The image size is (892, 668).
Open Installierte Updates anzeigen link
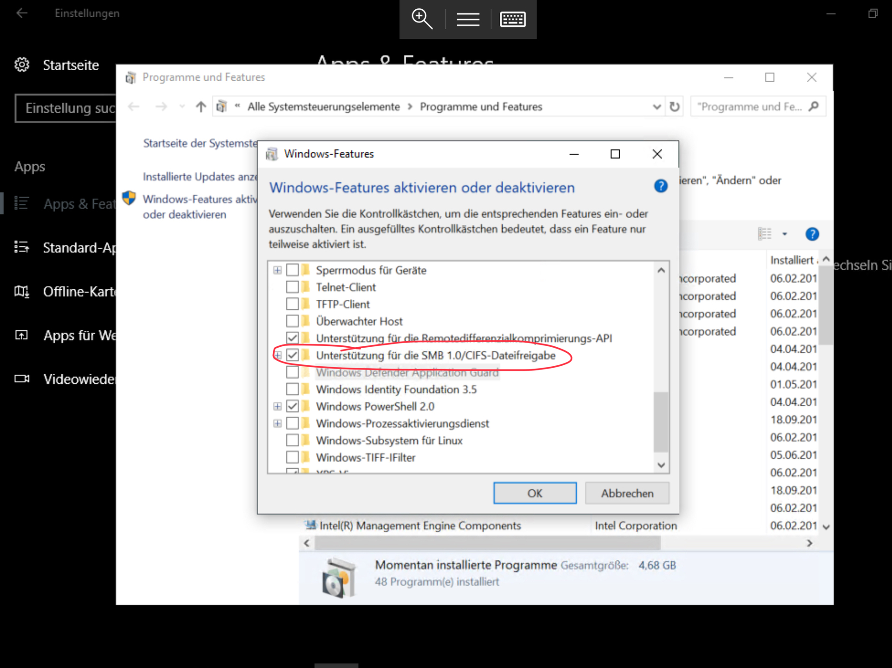tap(200, 177)
